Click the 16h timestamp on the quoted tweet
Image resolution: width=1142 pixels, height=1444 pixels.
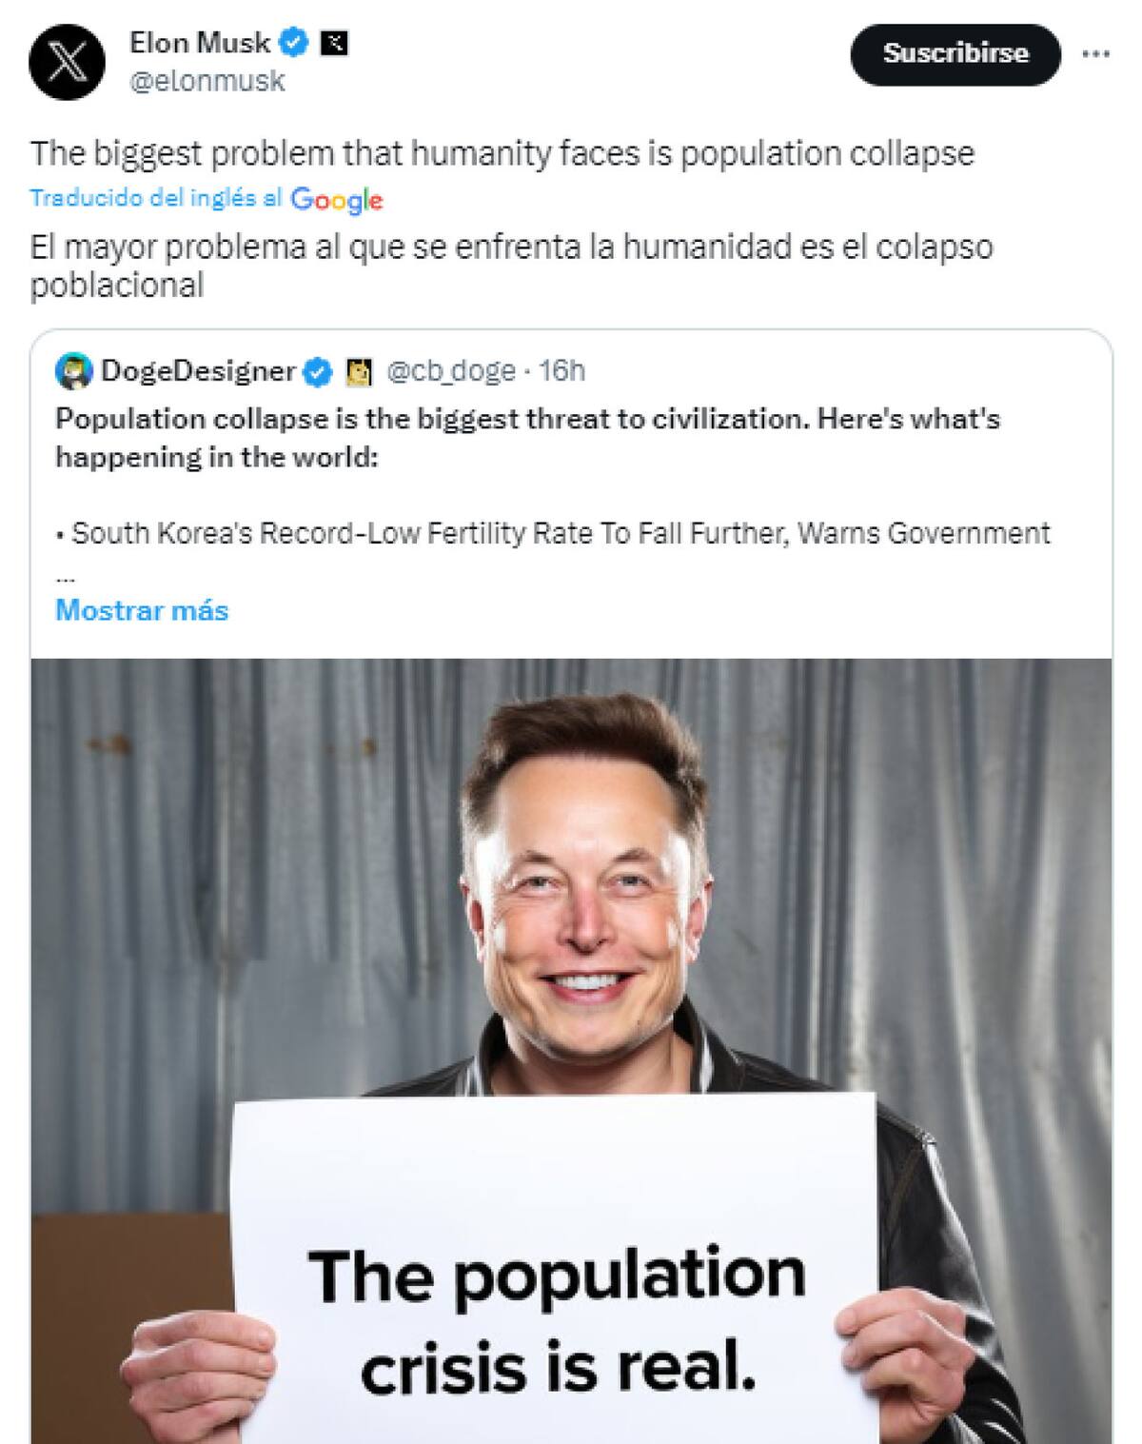tap(561, 373)
